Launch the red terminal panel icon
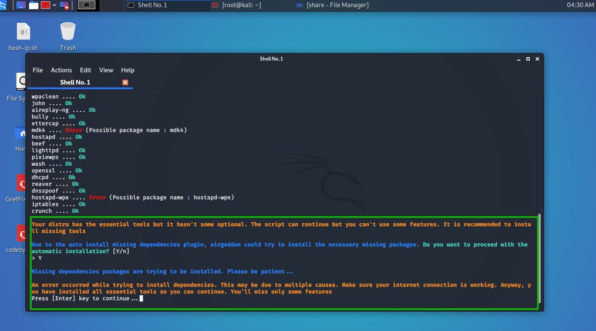 [45, 5]
